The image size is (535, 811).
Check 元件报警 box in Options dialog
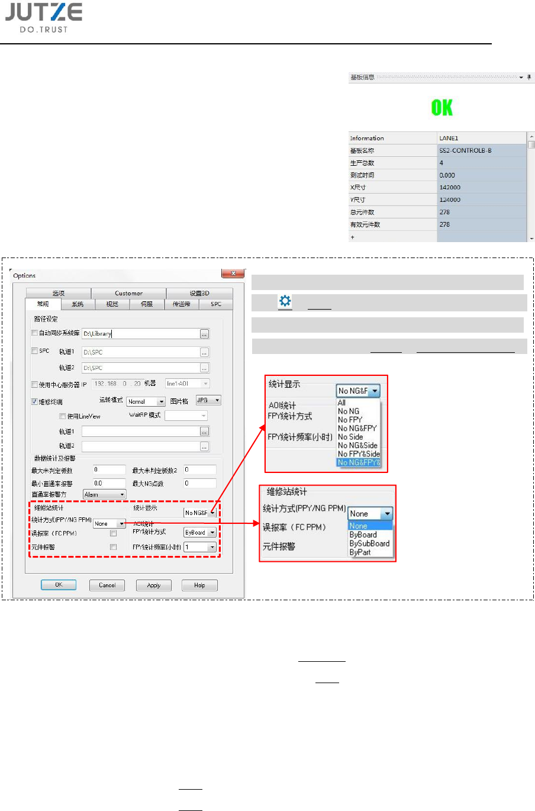click(113, 547)
